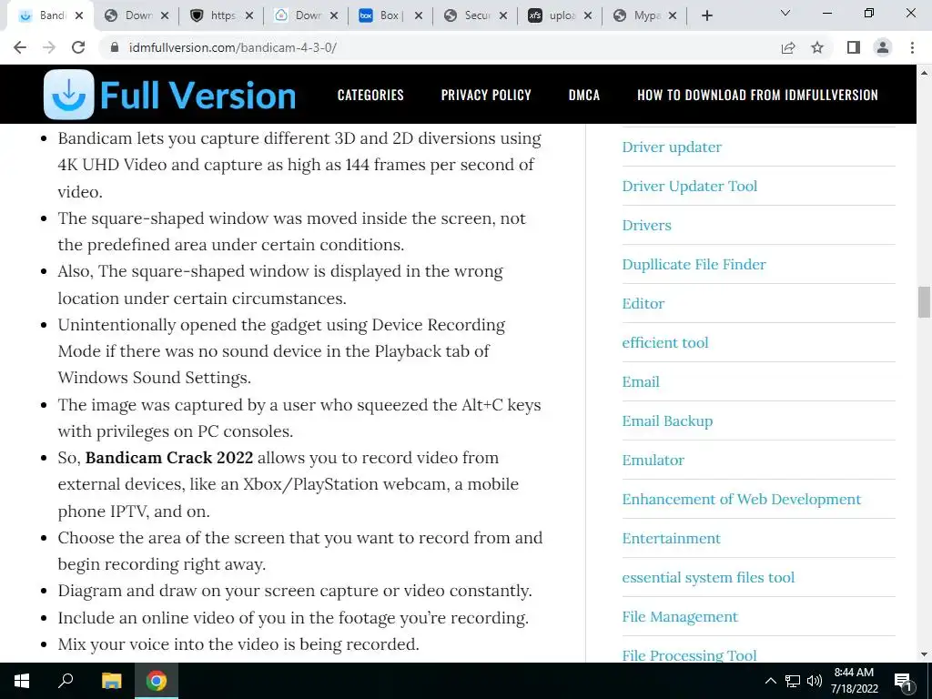This screenshot has width=932, height=699.
Task: Close the https shield tab
Action: click(249, 16)
